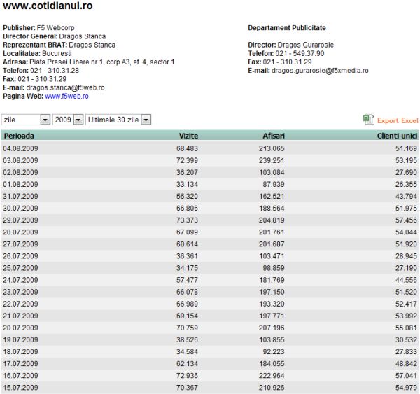
Task: Click the Departament Publicitate heading
Action: pyautogui.click(x=287, y=28)
